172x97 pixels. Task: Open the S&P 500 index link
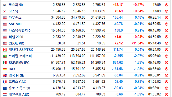pos(15,24)
